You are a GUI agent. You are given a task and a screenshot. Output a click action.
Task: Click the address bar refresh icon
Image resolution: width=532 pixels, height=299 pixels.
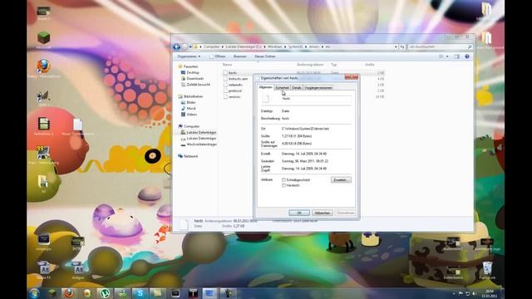402,47
